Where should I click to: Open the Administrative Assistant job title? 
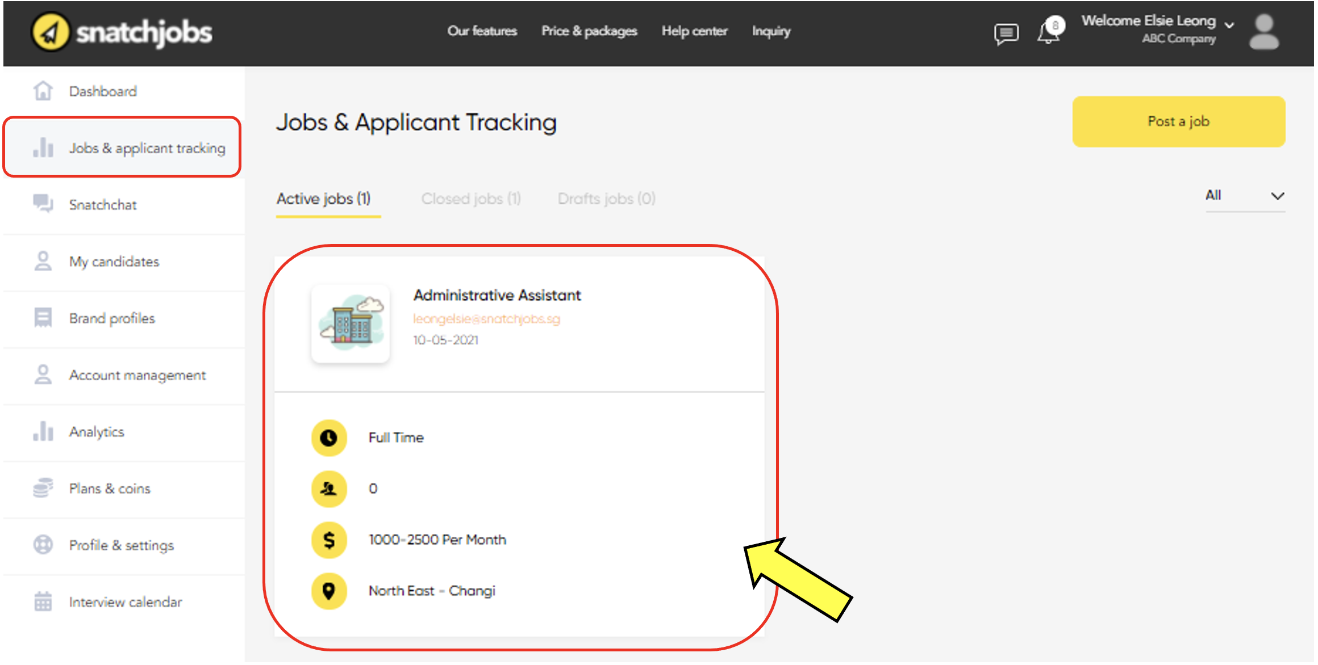point(497,295)
